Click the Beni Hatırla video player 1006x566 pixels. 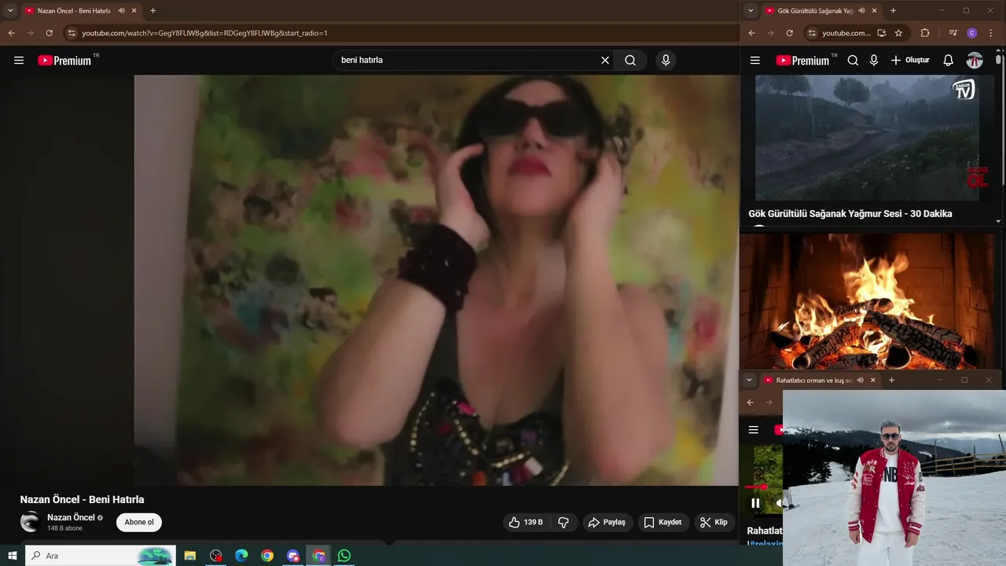tap(436, 280)
